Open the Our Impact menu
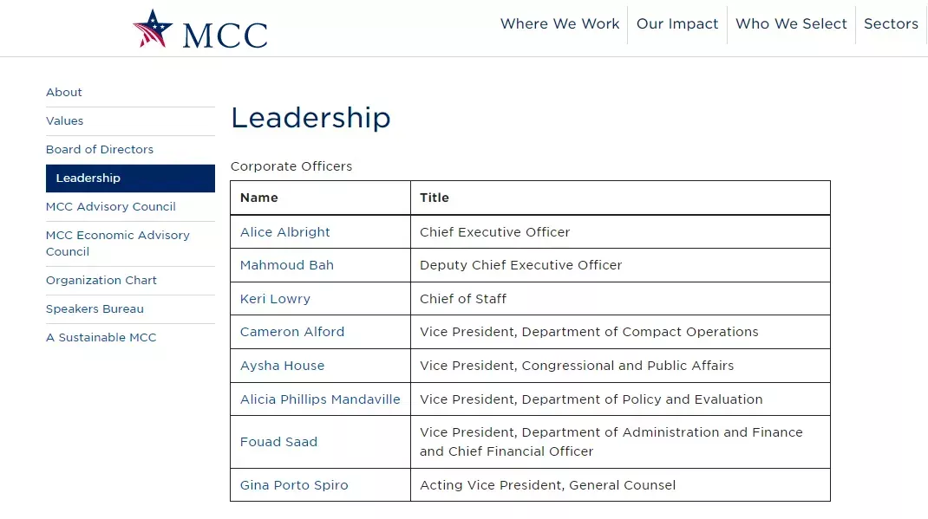Screen dimensions: 928x519 tap(677, 24)
